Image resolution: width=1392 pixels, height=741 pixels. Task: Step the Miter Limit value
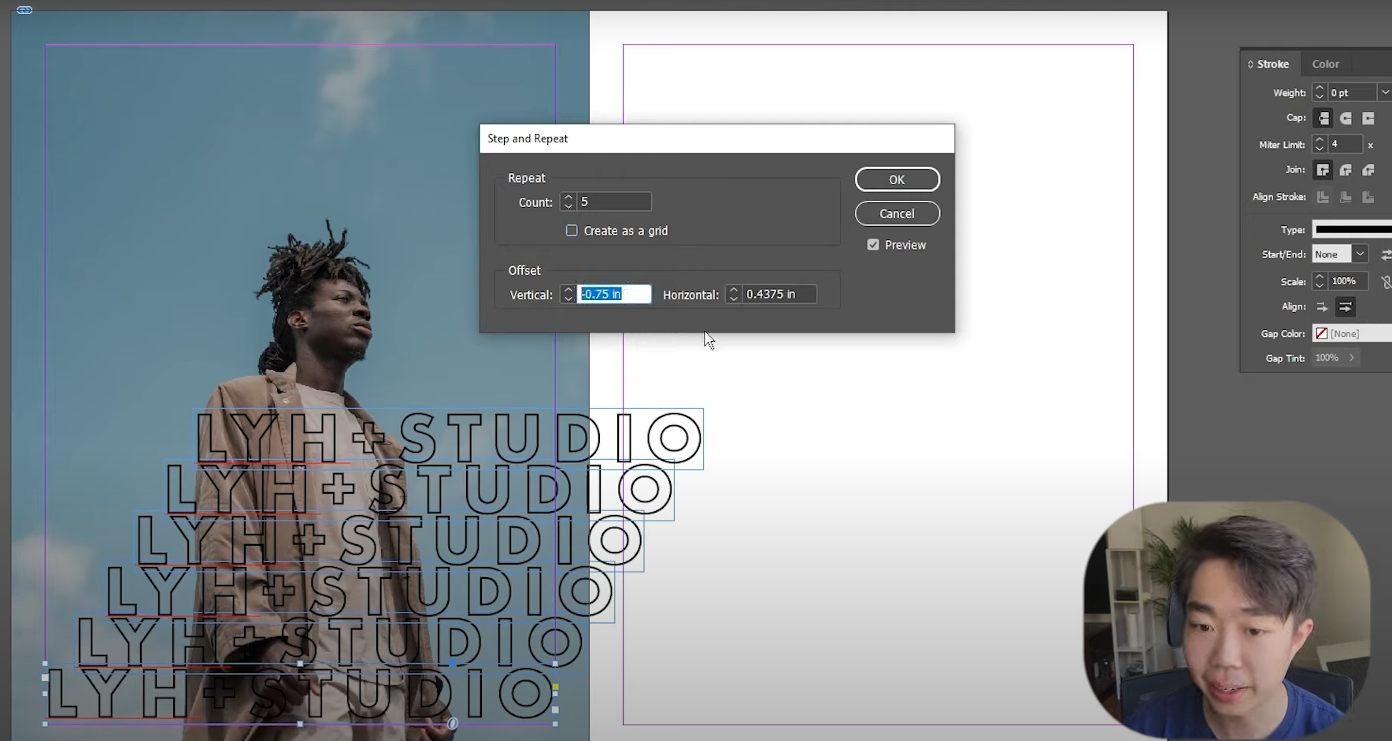pos(1320,144)
